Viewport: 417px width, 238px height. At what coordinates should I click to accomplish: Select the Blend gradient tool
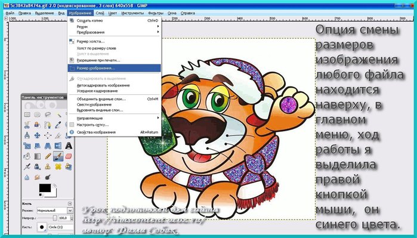[37, 156]
